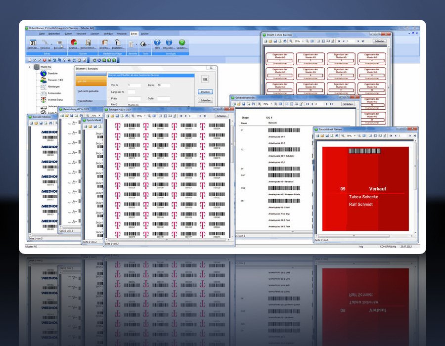Screen dimensions: 445x346
Task: Click the barcode icon button in Etiketten dialog
Action: click(205, 80)
